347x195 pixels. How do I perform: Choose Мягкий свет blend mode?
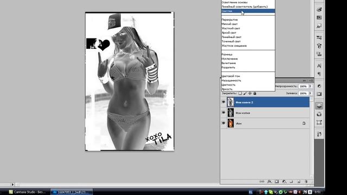(x=248, y=24)
